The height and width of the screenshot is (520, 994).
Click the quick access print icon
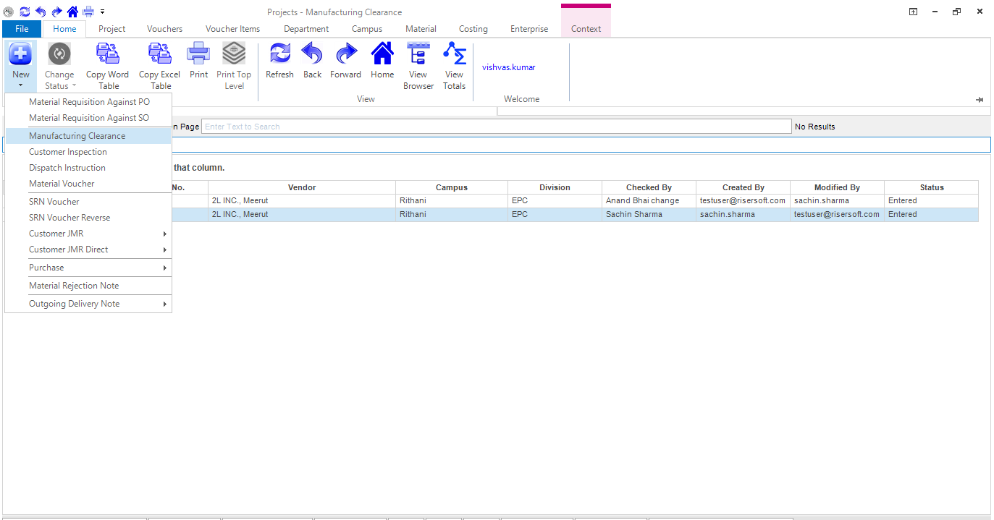88,12
